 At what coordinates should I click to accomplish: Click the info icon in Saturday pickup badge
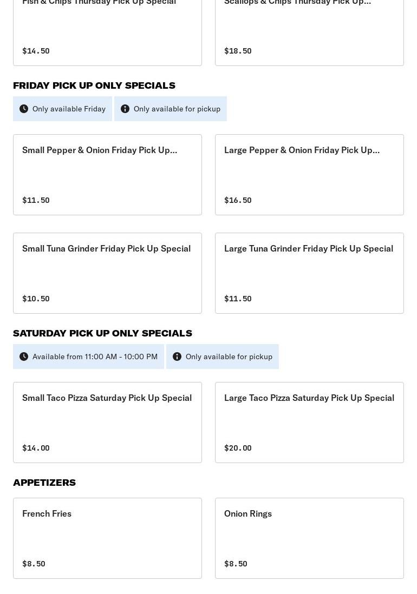177,357
